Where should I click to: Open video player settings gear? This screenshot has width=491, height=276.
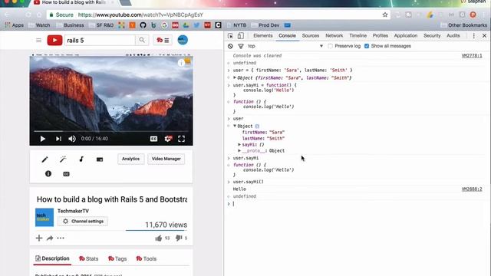point(168,139)
